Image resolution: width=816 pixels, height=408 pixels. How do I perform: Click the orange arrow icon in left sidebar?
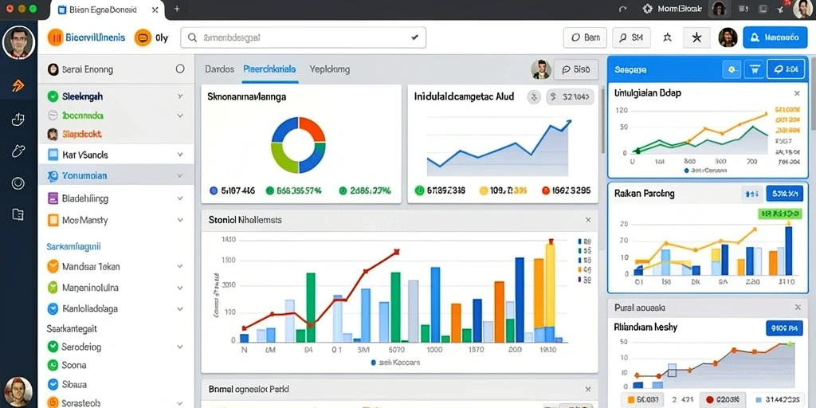tap(18, 86)
